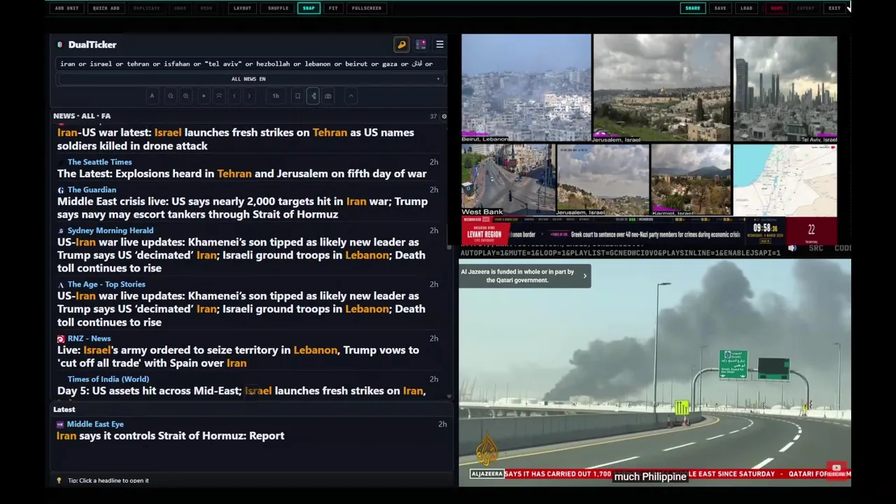This screenshot has height=504, width=896.
Task: Click the SAVE button
Action: [720, 8]
